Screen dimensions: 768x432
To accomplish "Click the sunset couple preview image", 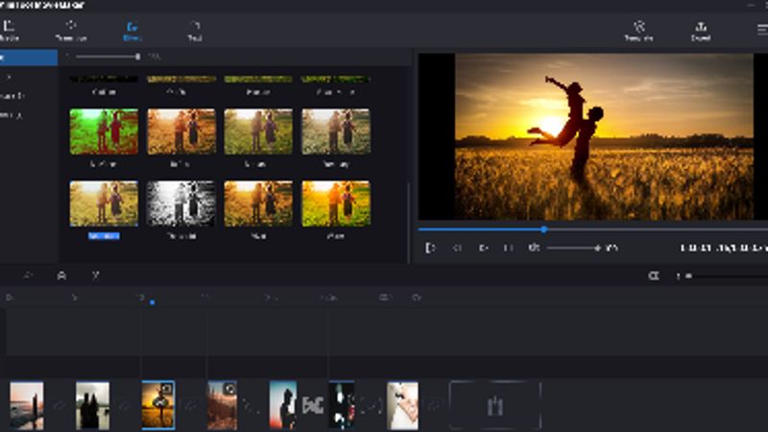I will coord(604,136).
